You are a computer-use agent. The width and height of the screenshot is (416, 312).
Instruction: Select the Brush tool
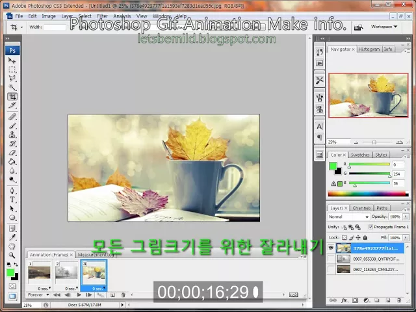click(x=12, y=125)
